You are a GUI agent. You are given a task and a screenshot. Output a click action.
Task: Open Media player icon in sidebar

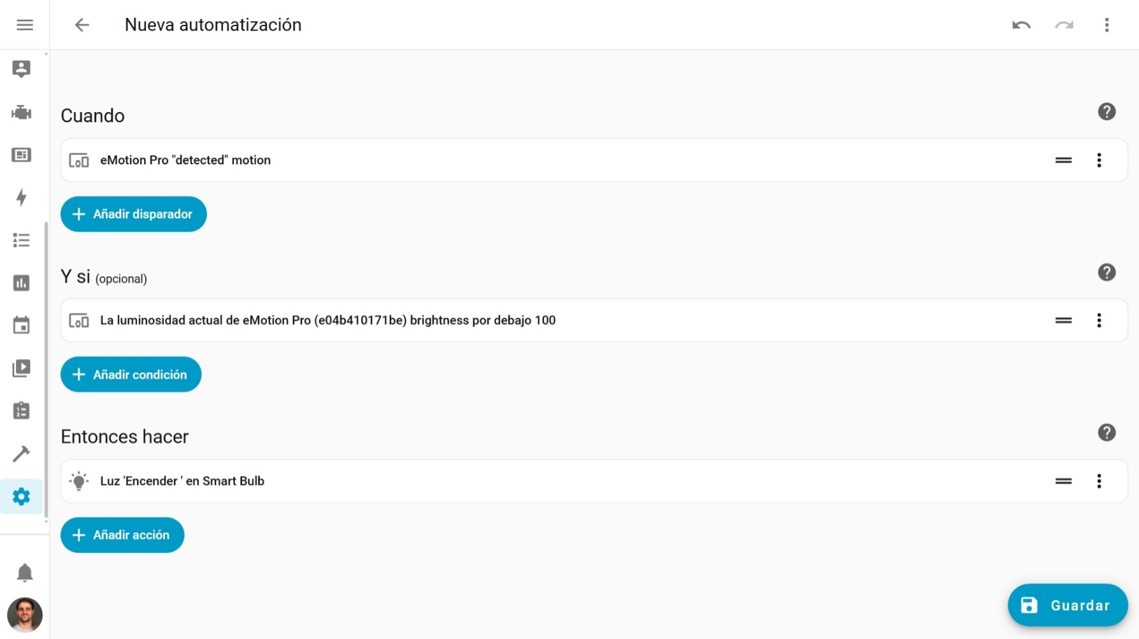coord(22,368)
